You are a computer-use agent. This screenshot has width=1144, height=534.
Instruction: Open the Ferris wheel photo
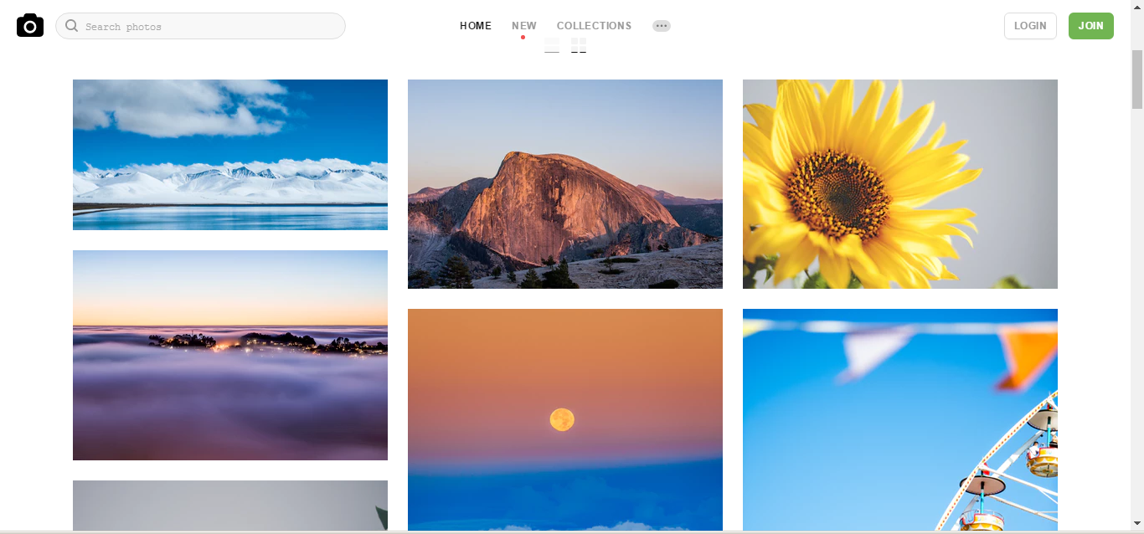point(900,419)
